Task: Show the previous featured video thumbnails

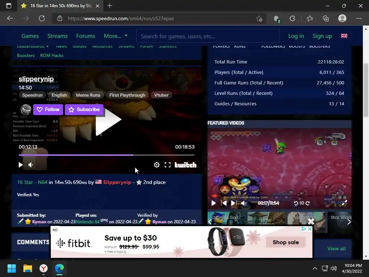Action: click(210, 222)
